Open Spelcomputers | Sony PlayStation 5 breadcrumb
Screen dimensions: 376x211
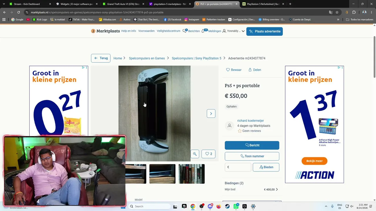pos(197,58)
